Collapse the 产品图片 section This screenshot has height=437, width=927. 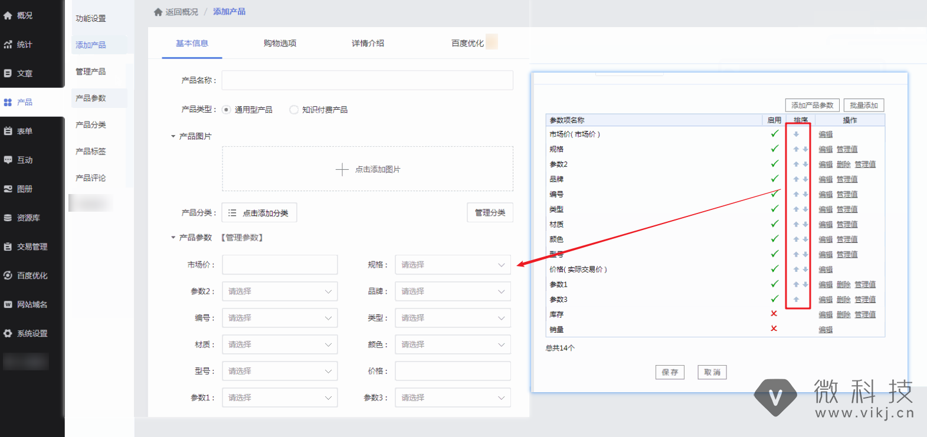pyautogui.click(x=173, y=136)
